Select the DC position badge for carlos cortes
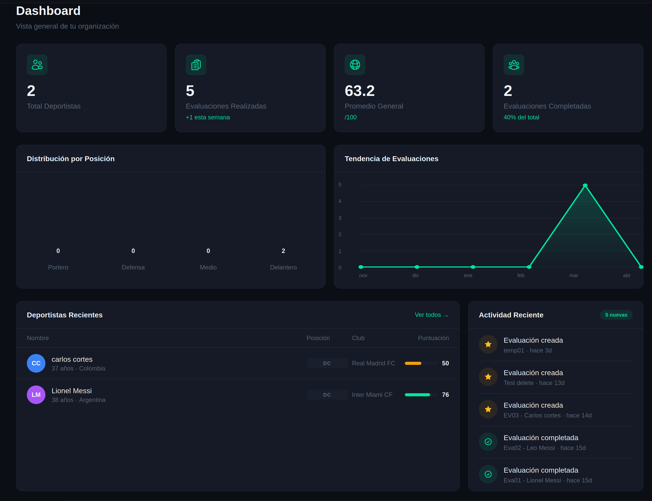Screen dimensions: 652x501 [327, 363]
